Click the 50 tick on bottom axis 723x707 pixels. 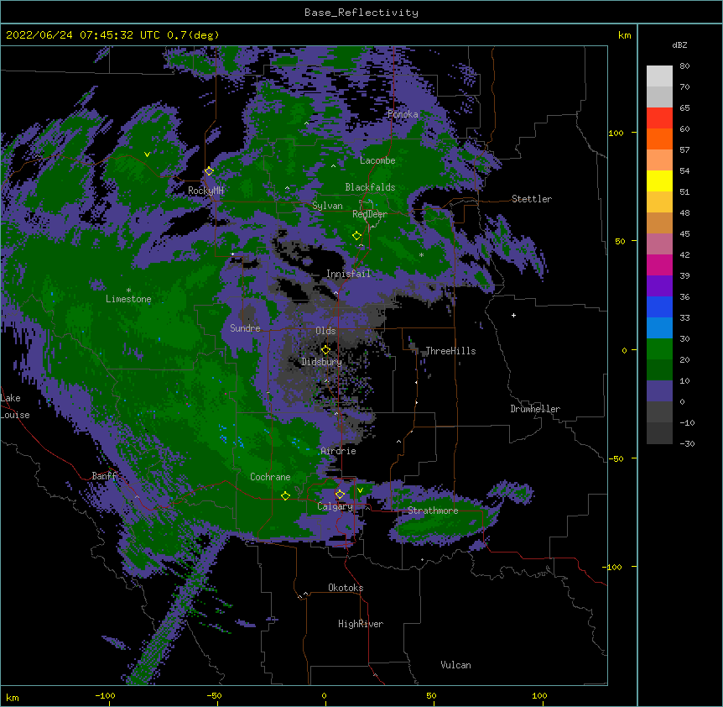coord(431,696)
